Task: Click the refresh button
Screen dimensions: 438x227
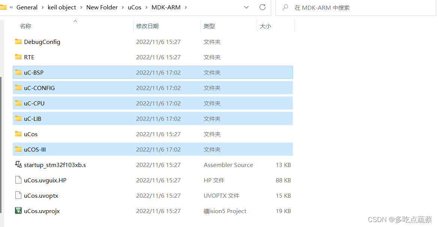Action: (x=262, y=7)
